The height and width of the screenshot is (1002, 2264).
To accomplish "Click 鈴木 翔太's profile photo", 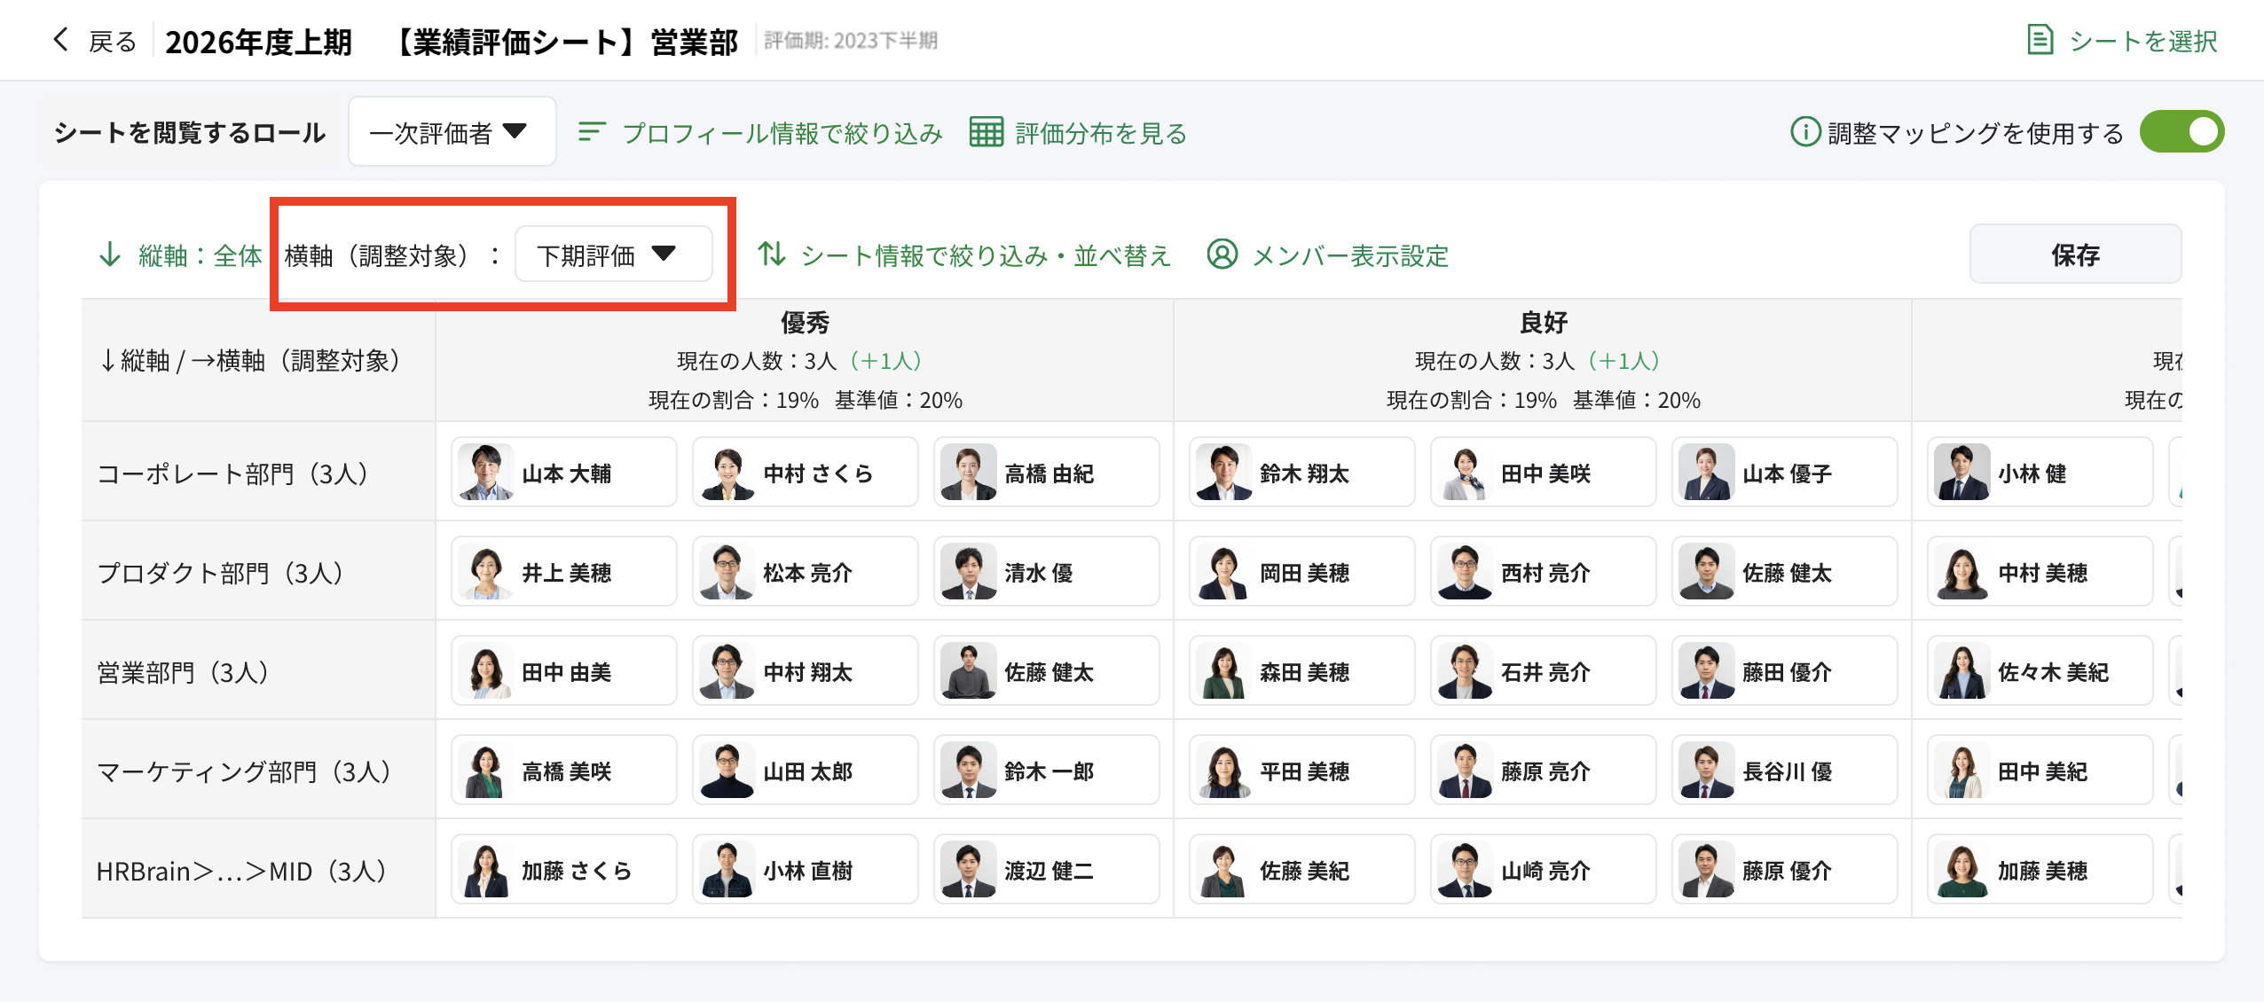I will 1222,473.
